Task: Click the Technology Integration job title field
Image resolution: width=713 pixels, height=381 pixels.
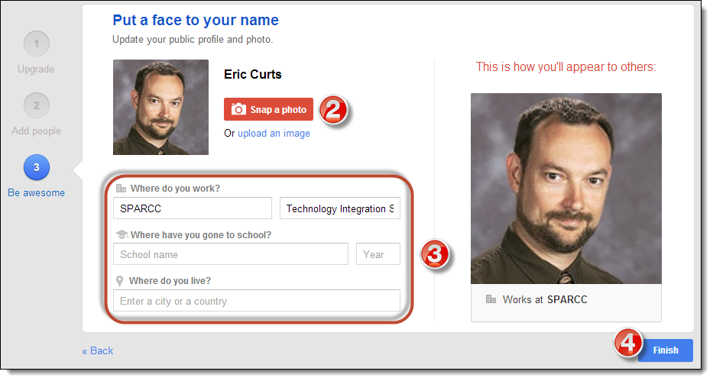Action: (339, 208)
